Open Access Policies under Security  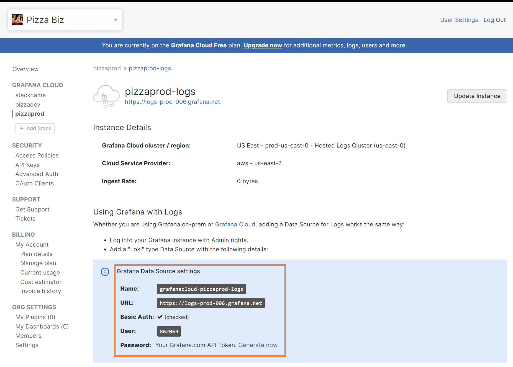coord(37,156)
